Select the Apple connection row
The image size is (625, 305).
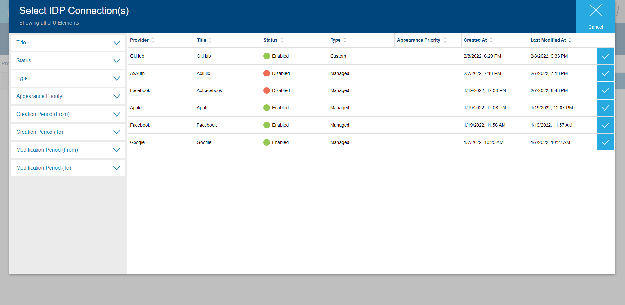tap(605, 108)
